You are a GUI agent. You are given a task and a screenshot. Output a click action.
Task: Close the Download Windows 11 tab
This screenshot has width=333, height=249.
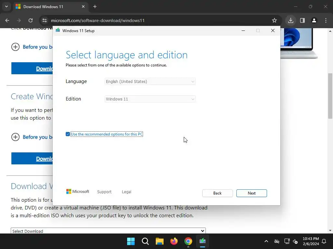coord(83,6)
